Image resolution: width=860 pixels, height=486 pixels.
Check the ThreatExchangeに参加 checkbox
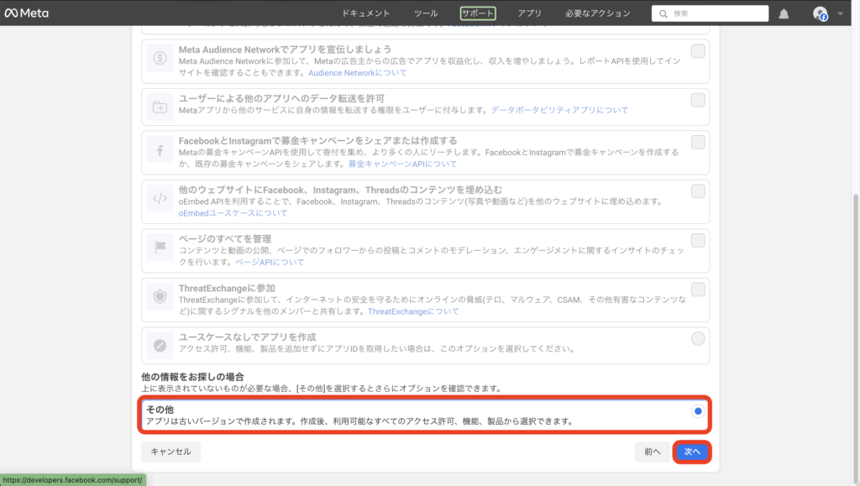698,290
